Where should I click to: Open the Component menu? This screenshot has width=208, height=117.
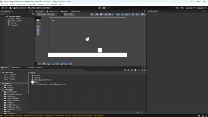(x=31, y=4)
